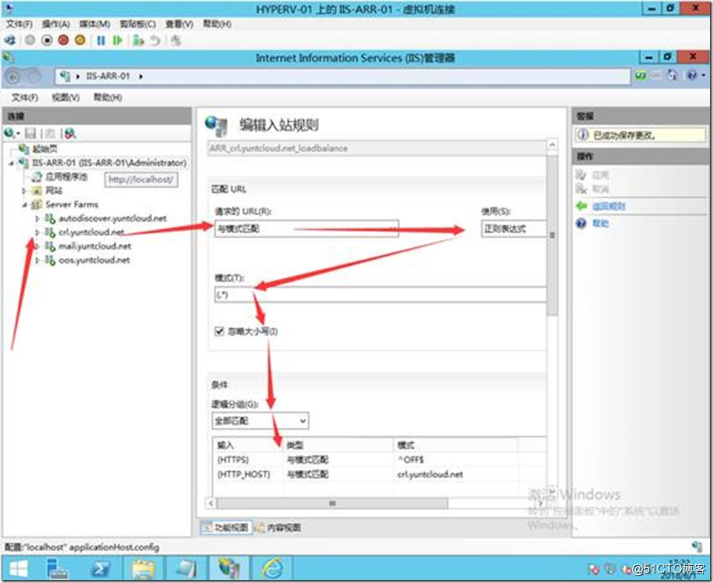Screen dimensions: 713x583
Task: Open the connect icon's dropdown arrow
Action: 18,134
